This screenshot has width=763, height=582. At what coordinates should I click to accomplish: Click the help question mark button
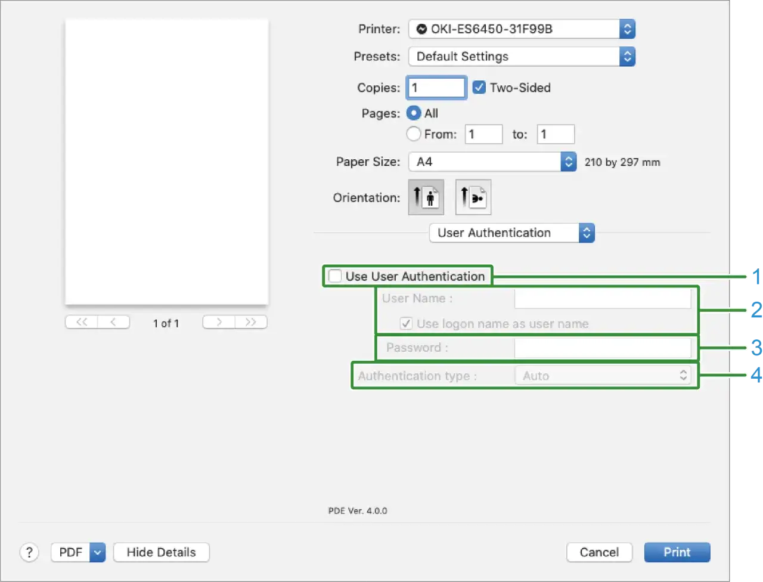pos(29,552)
